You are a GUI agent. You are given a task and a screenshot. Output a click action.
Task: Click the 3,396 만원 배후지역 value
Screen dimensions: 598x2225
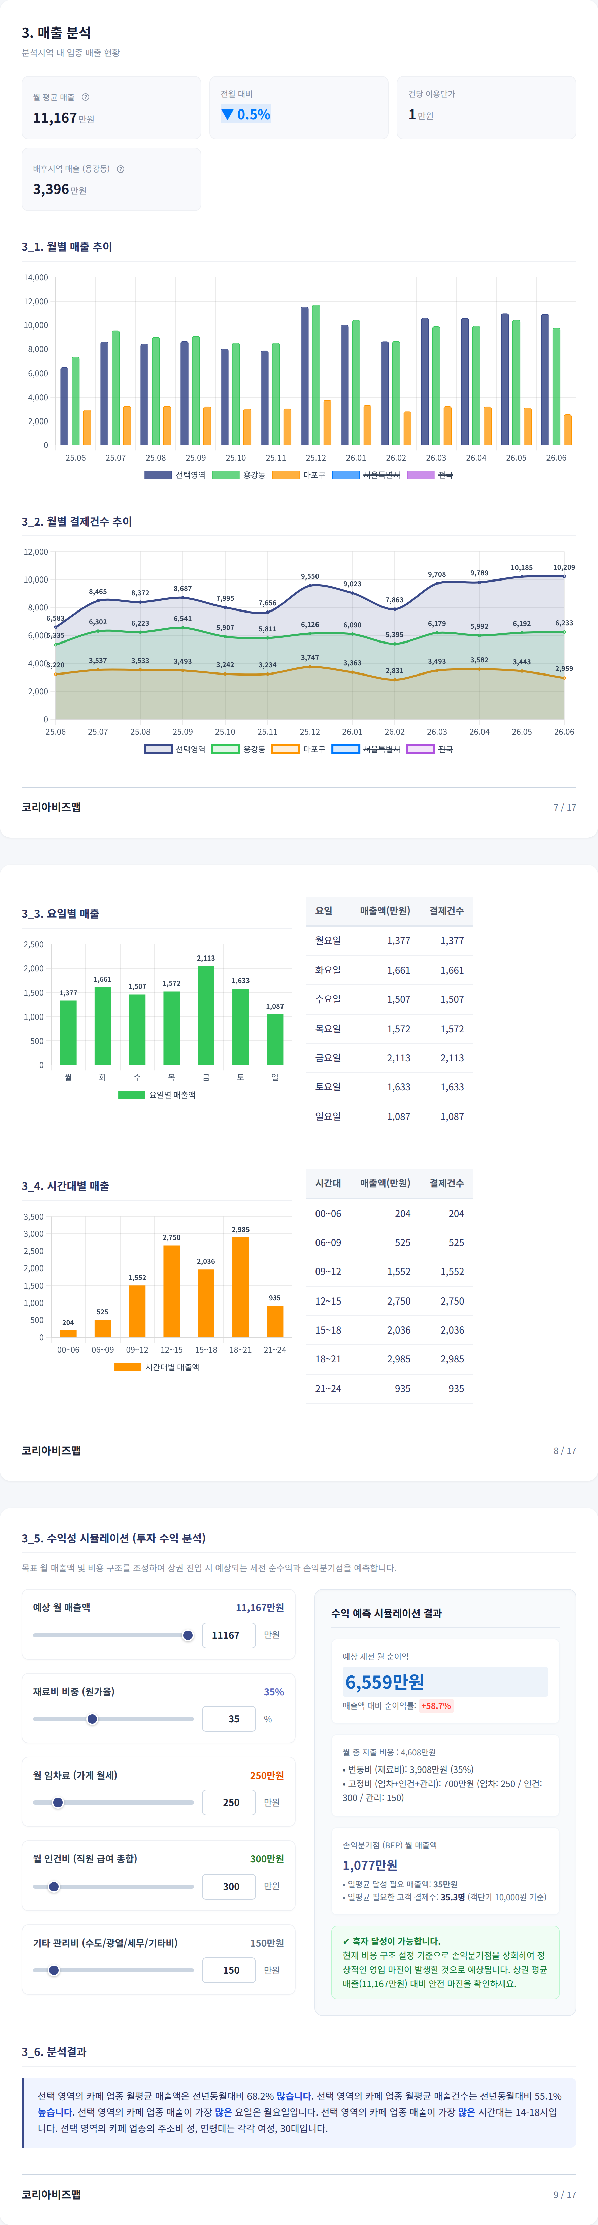pyautogui.click(x=60, y=189)
